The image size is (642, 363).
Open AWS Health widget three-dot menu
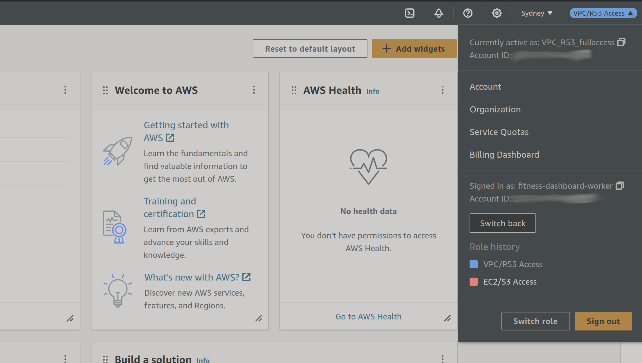coord(442,90)
